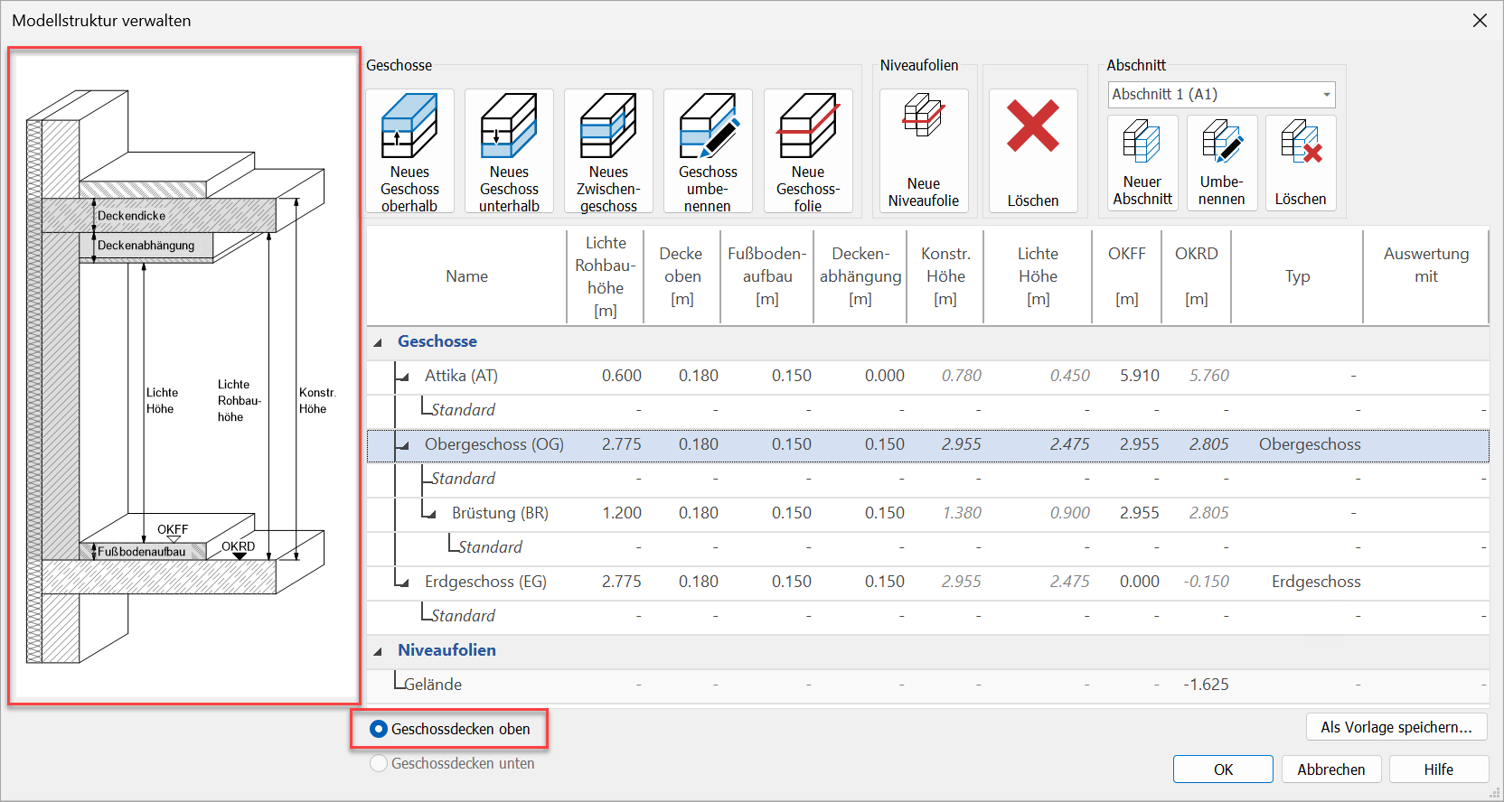Click the Deckenabhängung column header
The width and height of the screenshot is (1504, 802).
pos(860,276)
